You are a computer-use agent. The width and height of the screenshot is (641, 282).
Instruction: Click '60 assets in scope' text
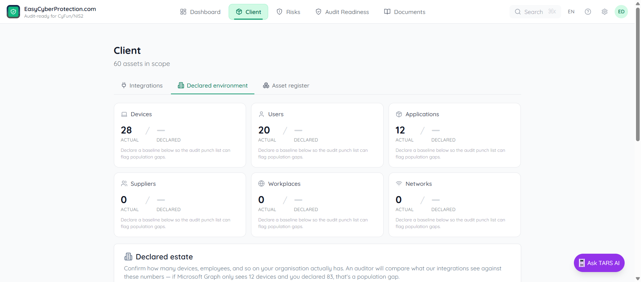[x=142, y=64]
